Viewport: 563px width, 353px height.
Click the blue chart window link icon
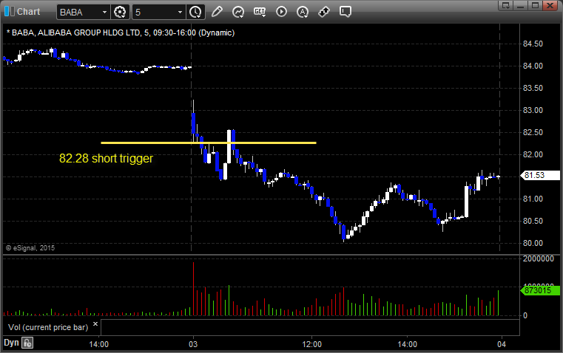pos(10,12)
